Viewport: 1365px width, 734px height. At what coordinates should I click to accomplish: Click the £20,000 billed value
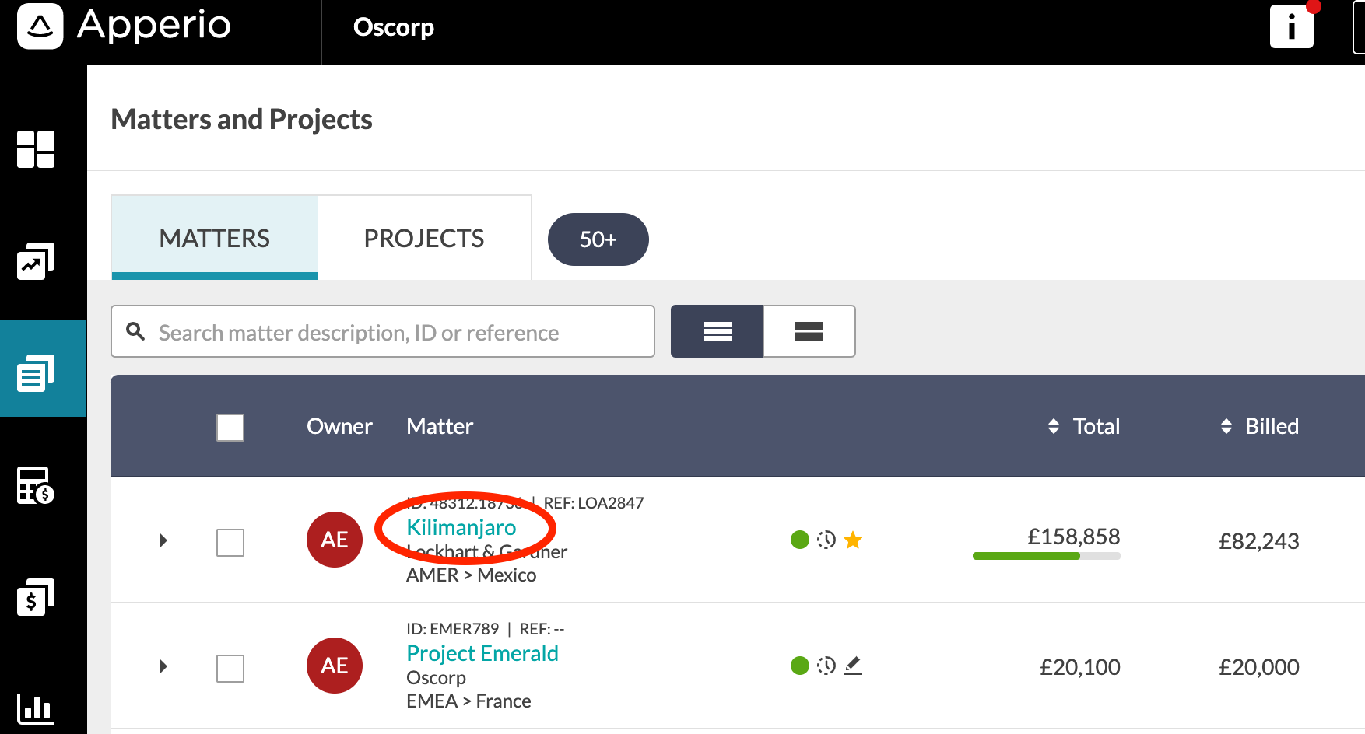[1259, 667]
